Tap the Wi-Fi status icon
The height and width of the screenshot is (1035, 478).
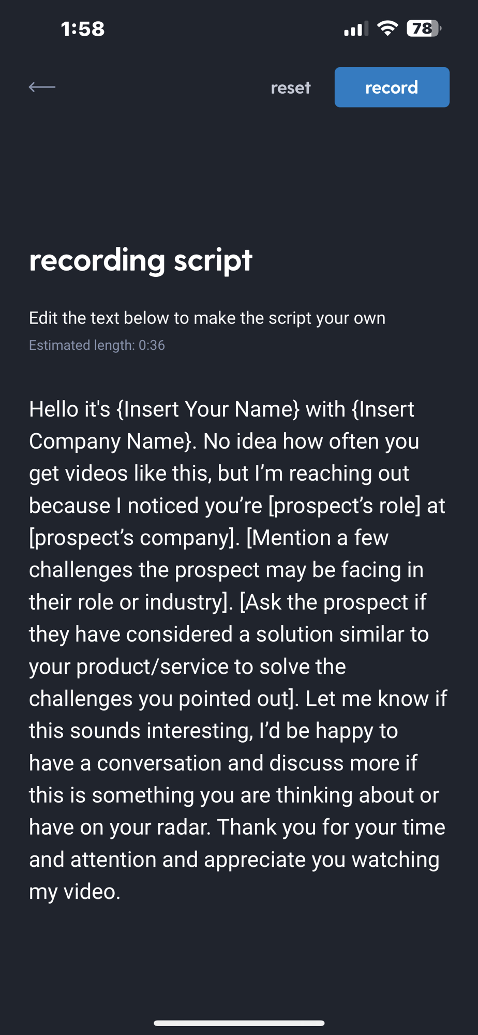click(387, 28)
